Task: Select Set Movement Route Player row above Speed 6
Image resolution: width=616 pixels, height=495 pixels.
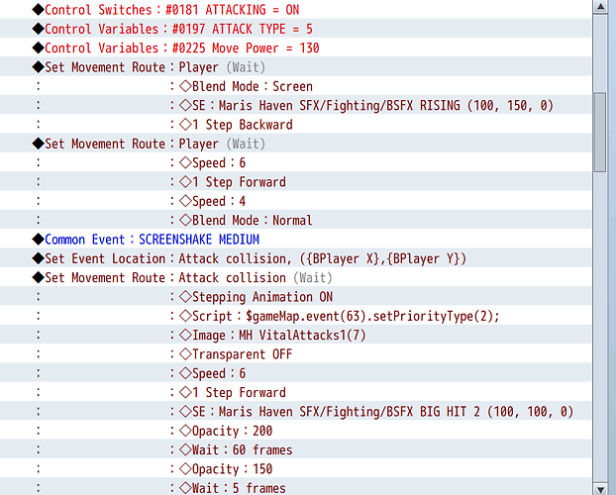Action: [295, 144]
